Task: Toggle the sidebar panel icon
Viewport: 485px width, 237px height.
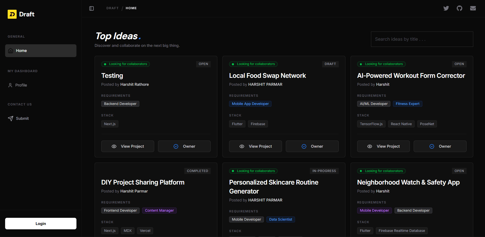Action: pyautogui.click(x=92, y=8)
